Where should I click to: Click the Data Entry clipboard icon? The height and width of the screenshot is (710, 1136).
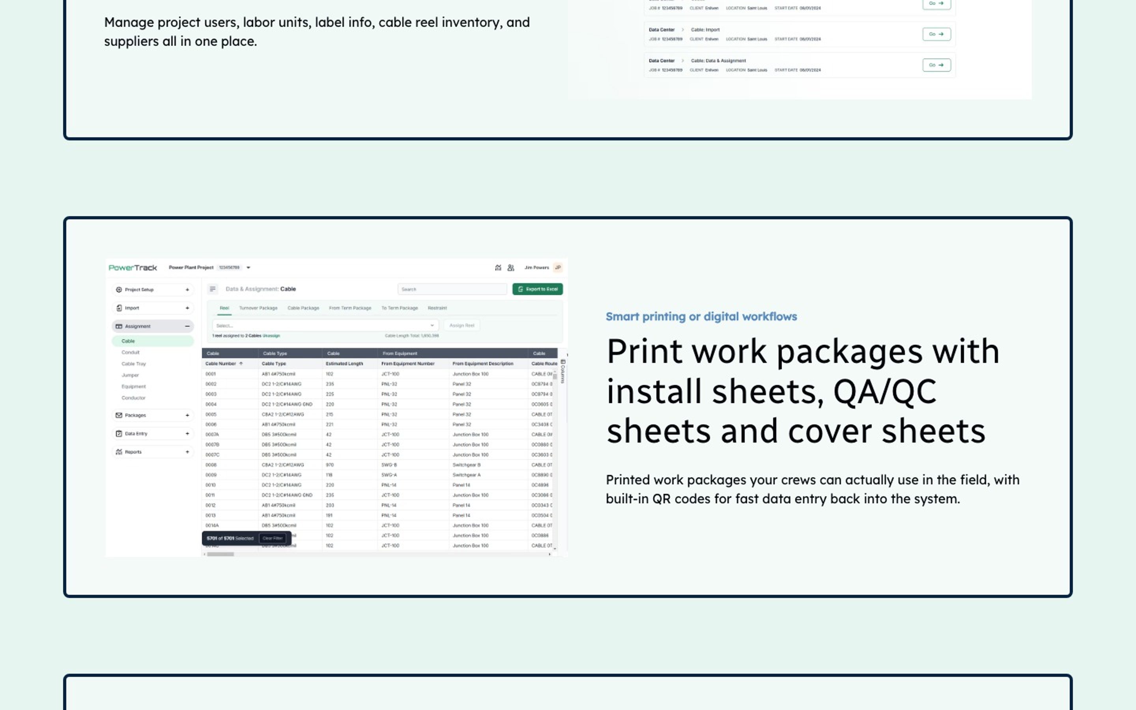pos(119,433)
